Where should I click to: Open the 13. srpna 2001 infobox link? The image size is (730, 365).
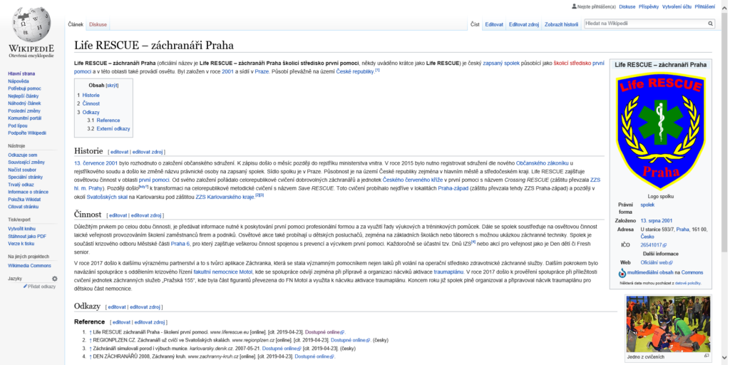[x=657, y=221]
